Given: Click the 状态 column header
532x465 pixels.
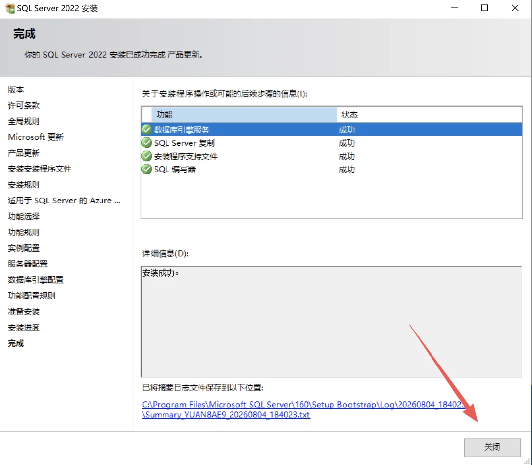Looking at the screenshot, I should pos(429,115).
